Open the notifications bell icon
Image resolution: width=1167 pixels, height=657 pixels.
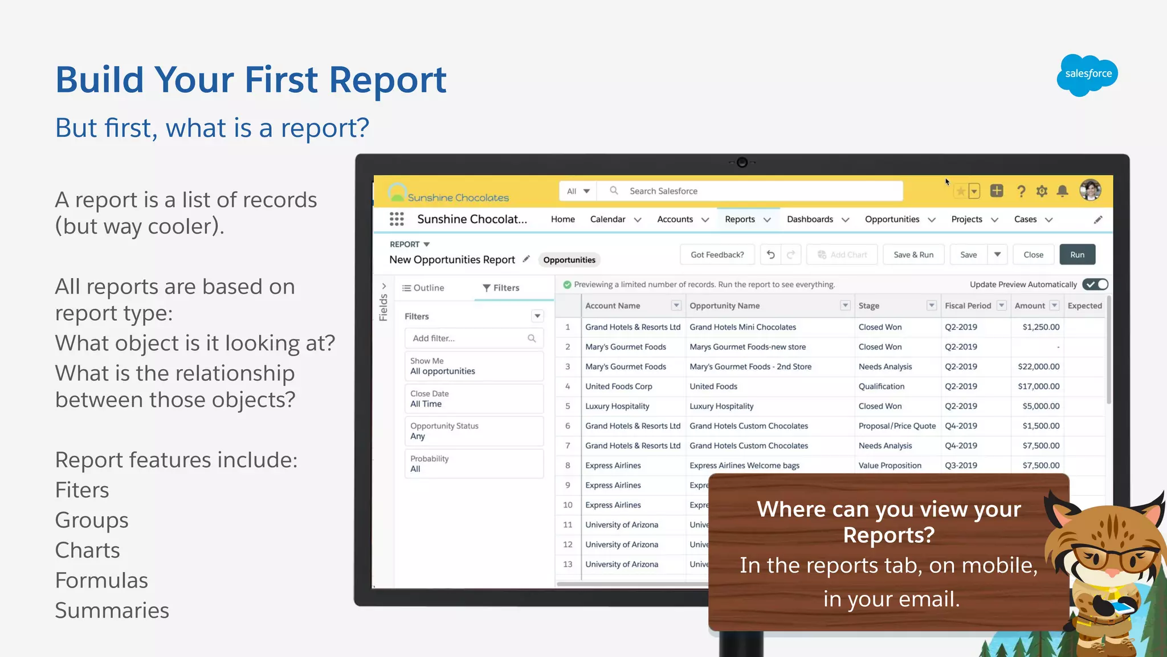(1063, 191)
